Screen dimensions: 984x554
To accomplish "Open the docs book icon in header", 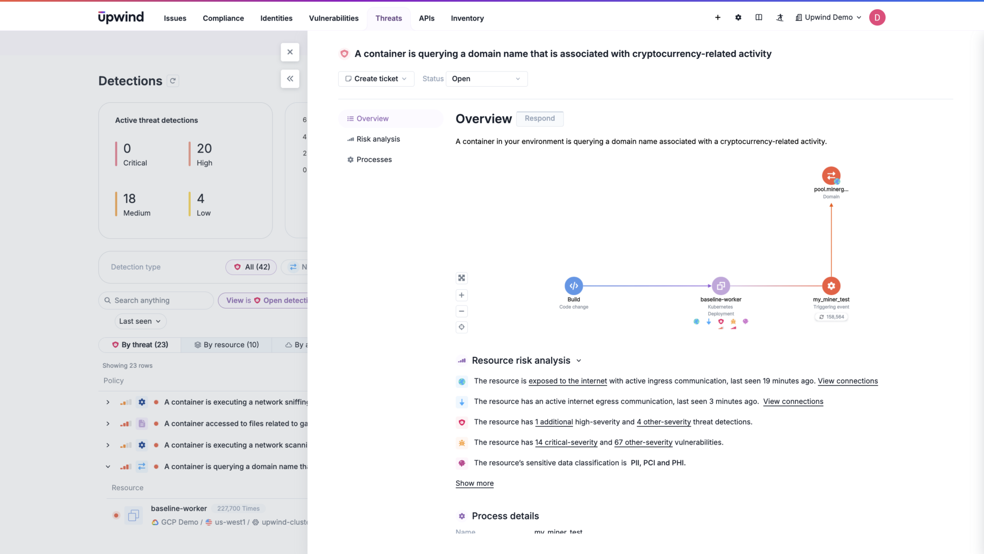I will (759, 18).
